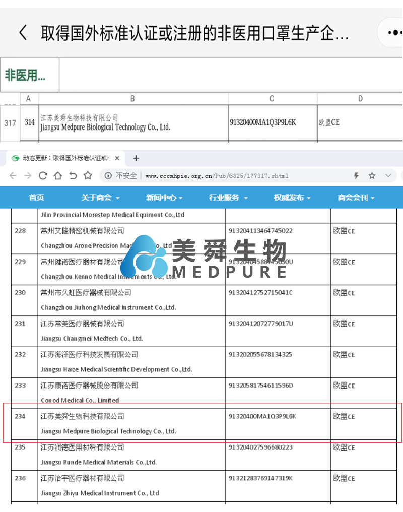Select the 动态更新 browser tab

pyautogui.click(x=65, y=158)
